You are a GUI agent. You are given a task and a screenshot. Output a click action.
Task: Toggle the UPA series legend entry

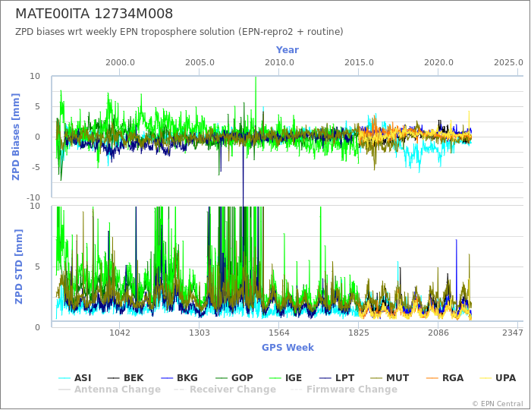tap(498, 378)
